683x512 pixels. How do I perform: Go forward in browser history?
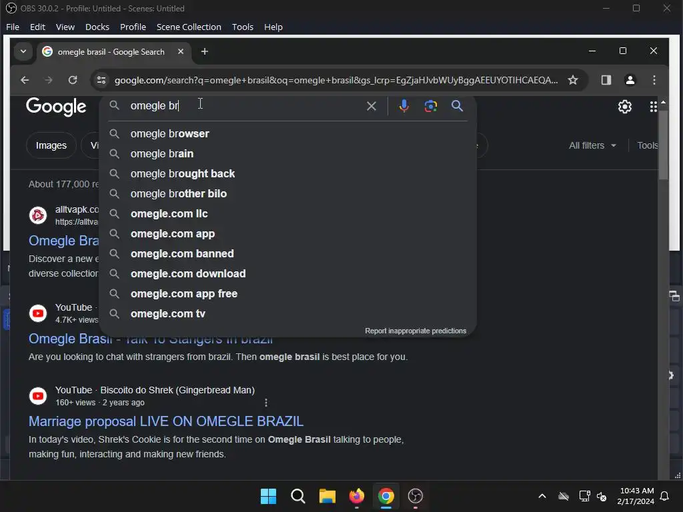pyautogui.click(x=49, y=80)
